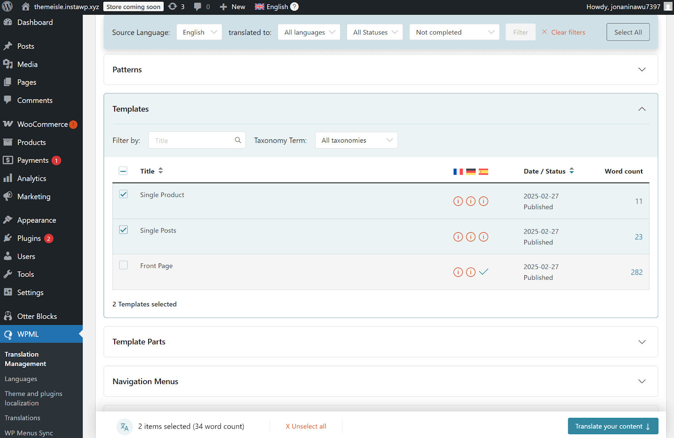Click German translation status icon for Front Page

point(471,272)
